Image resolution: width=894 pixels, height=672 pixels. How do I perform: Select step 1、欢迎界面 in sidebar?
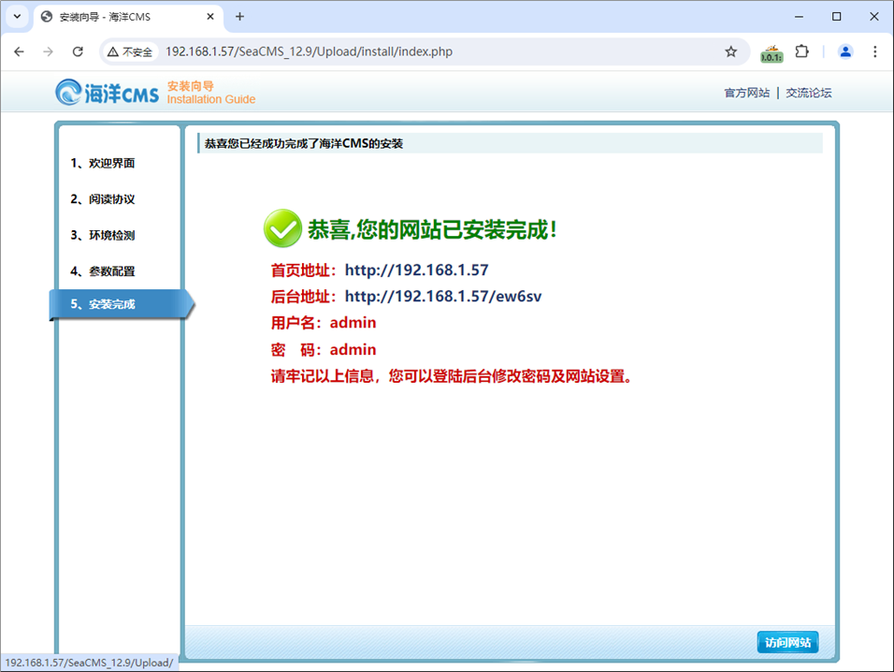(103, 163)
